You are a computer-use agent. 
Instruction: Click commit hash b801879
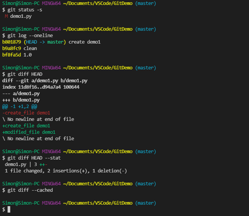(x=11, y=42)
